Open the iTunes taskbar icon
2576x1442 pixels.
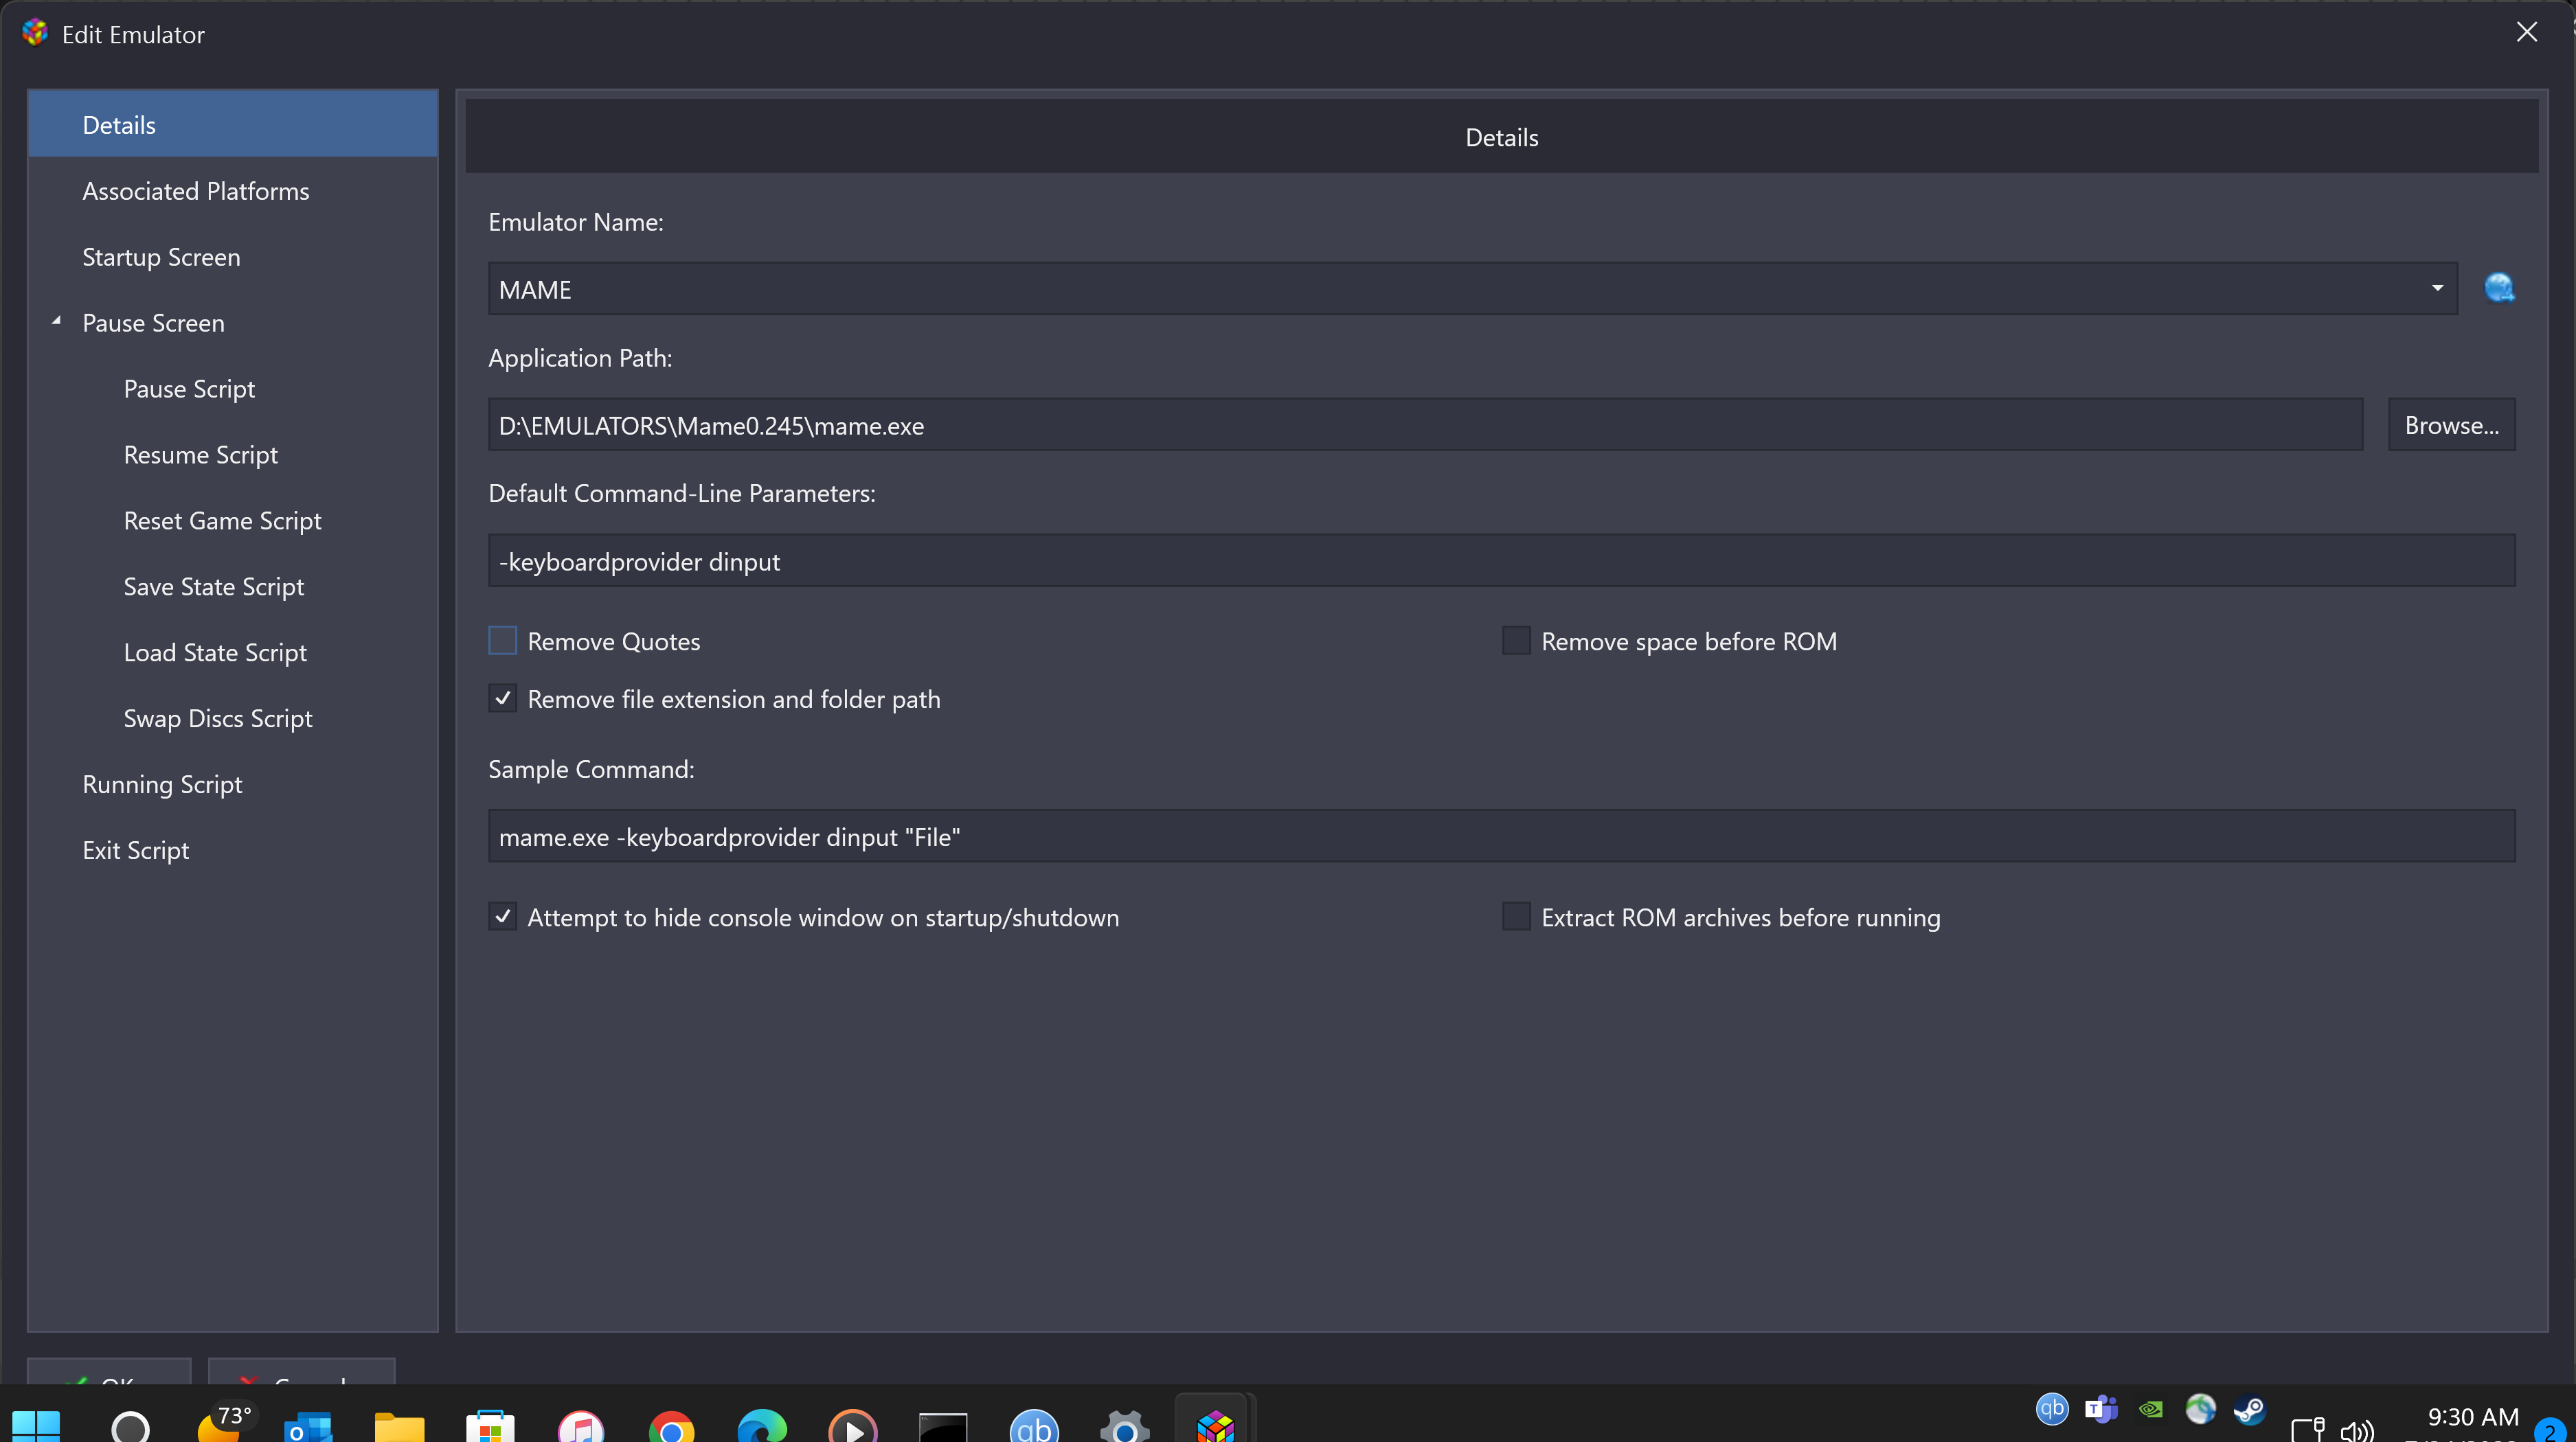tap(580, 1427)
